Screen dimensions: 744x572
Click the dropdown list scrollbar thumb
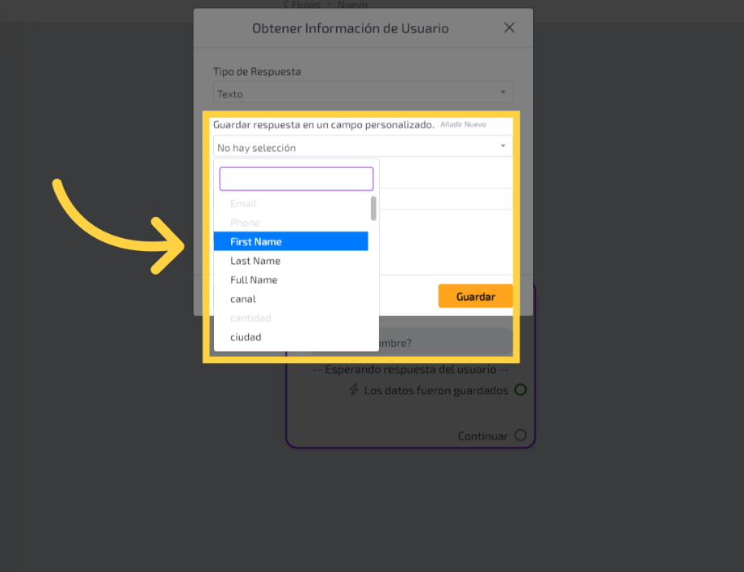click(x=373, y=208)
